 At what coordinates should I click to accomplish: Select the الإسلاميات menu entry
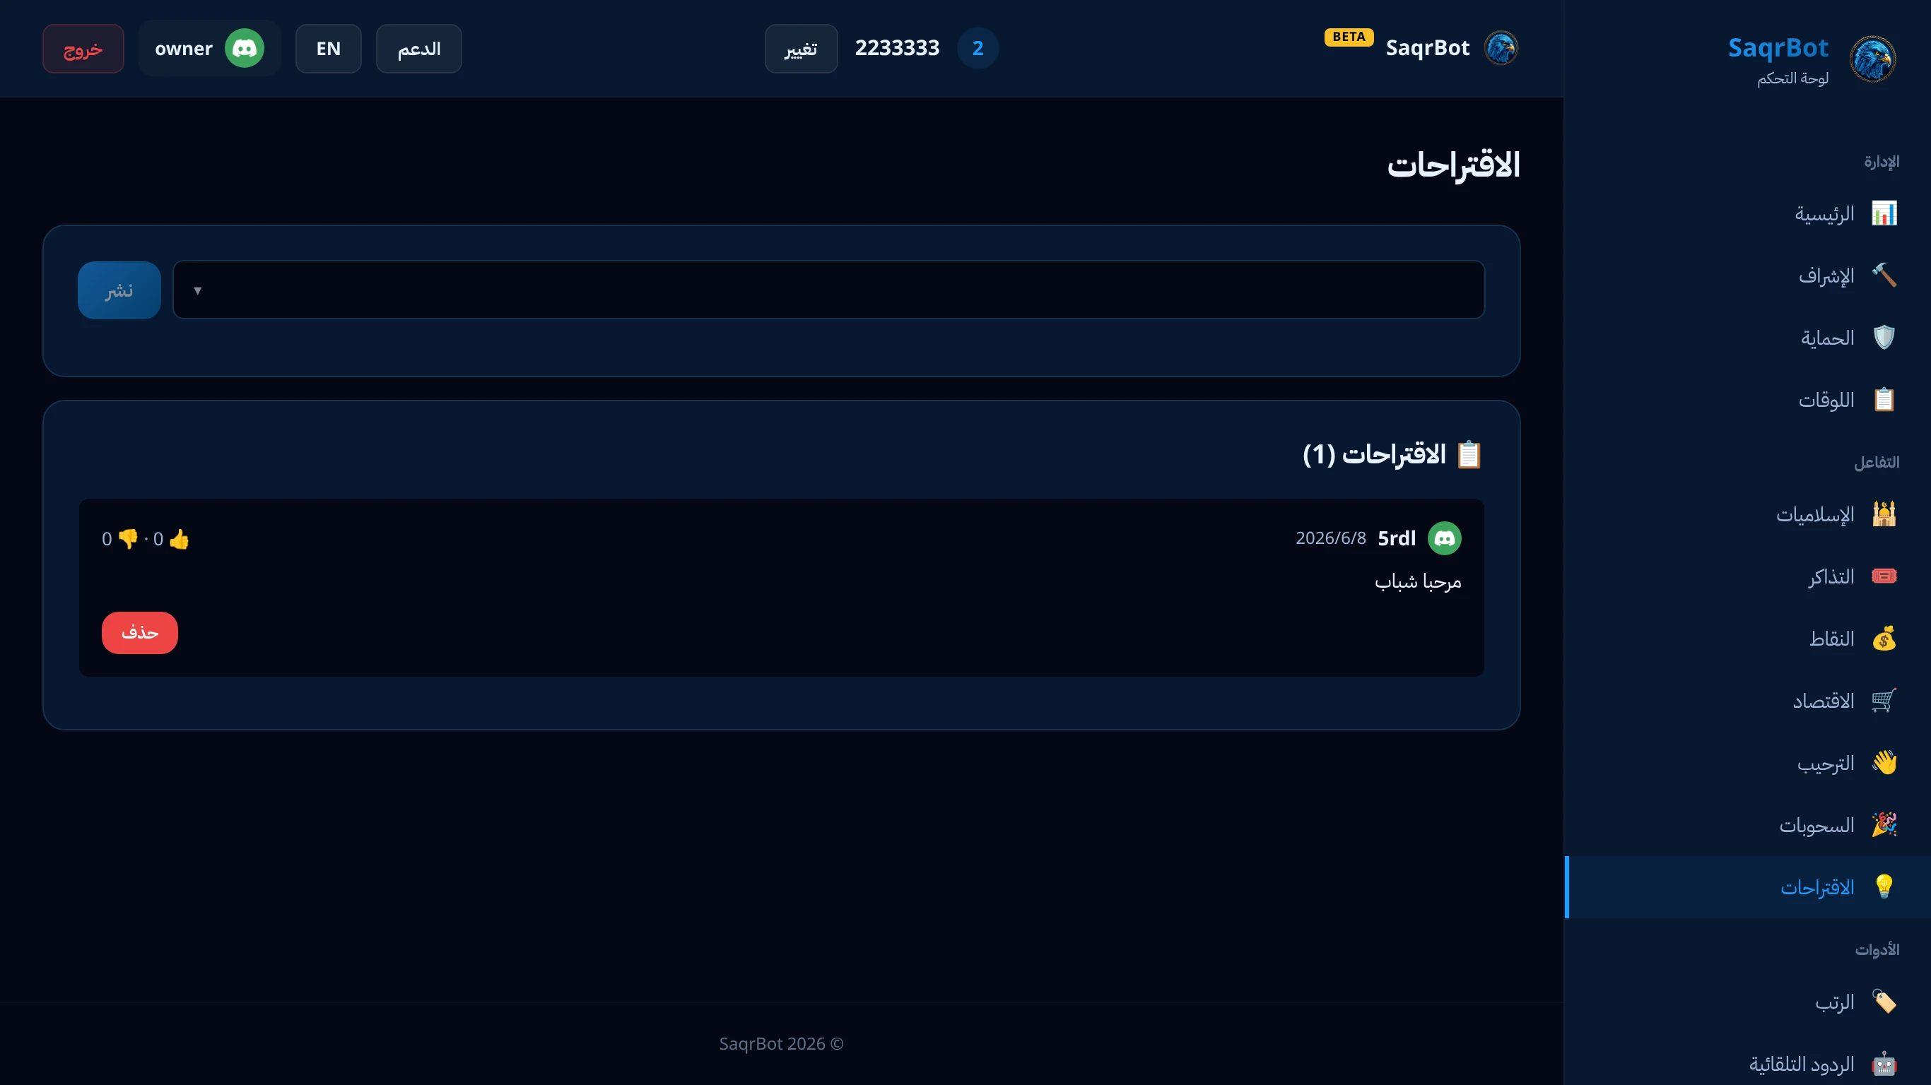1747,514
